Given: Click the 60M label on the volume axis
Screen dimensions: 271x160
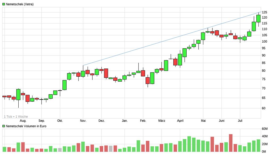Looking at the screenshot, I should tap(265, 129).
